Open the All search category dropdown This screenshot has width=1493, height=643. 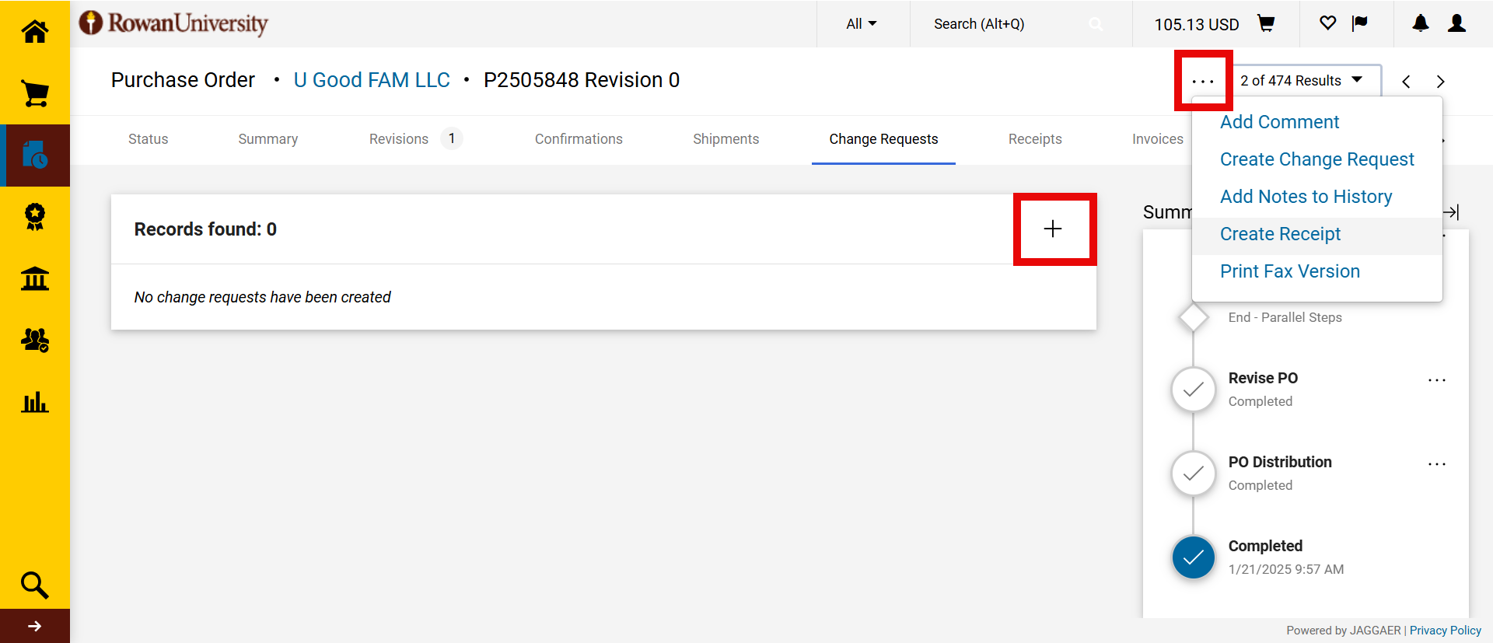pyautogui.click(x=862, y=24)
